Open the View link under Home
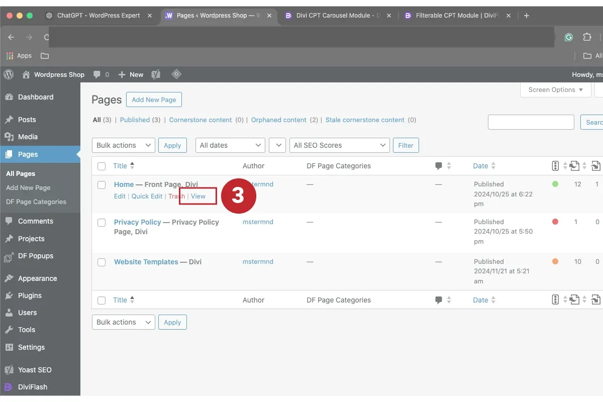 197,196
